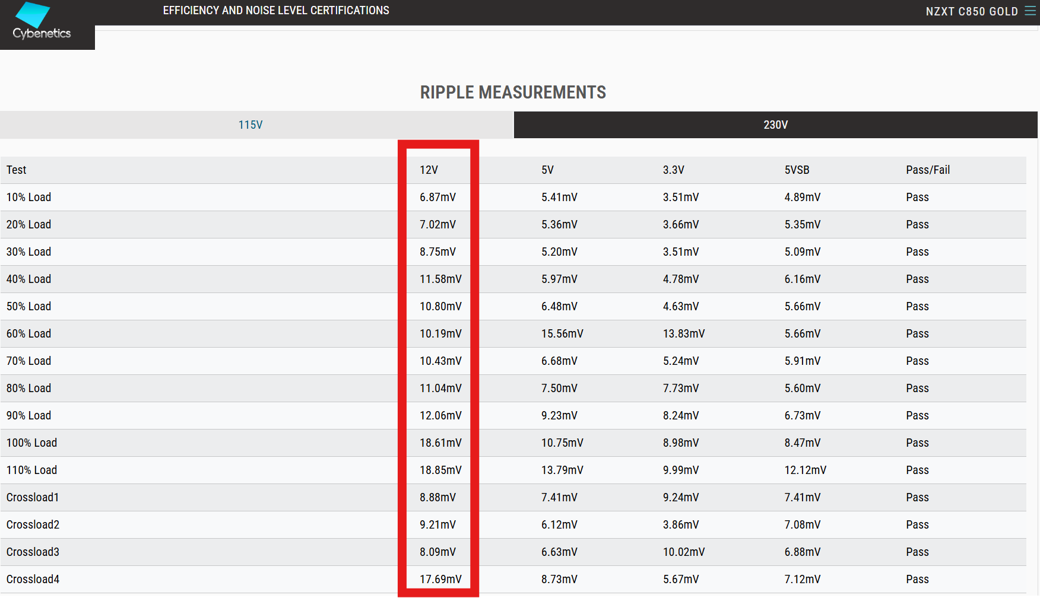The width and height of the screenshot is (1040, 598).
Task: Open the hamburger menu beside NZXT C850 GOLD
Action: coord(1031,11)
